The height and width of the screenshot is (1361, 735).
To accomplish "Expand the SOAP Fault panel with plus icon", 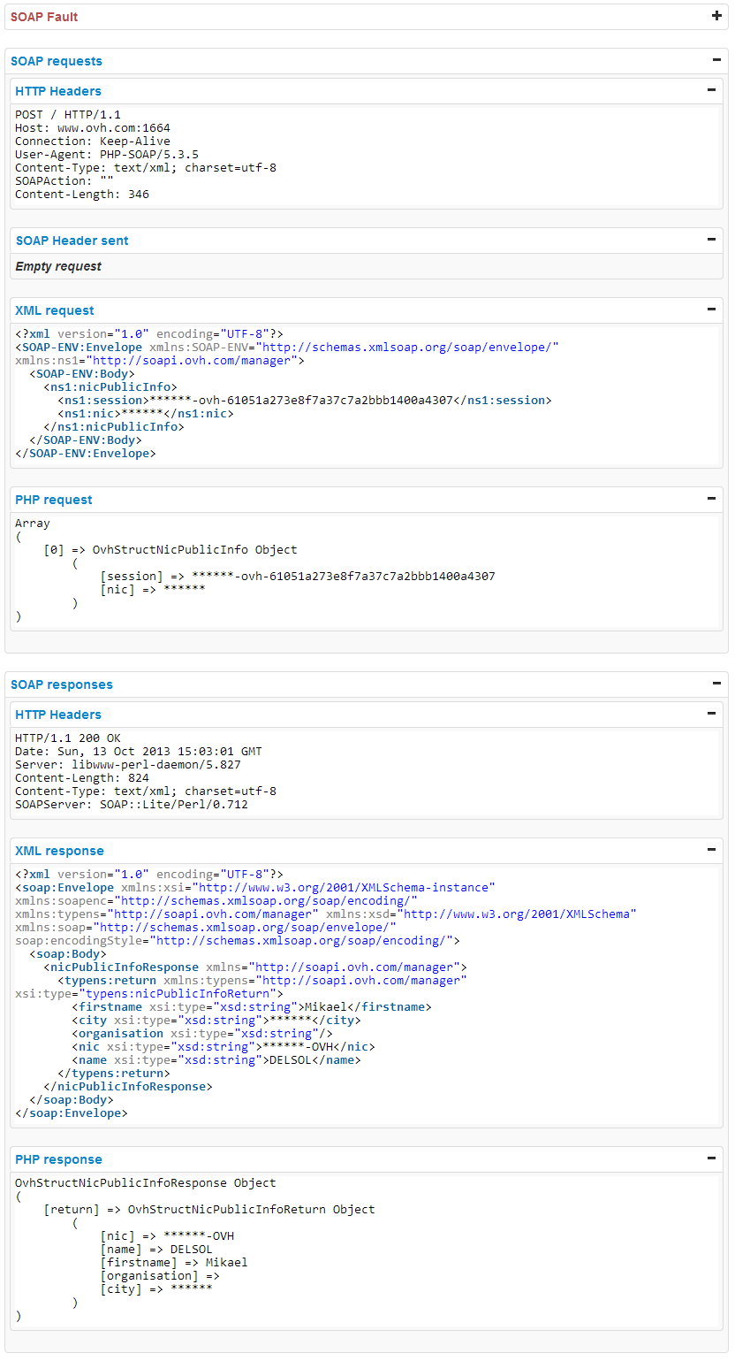I will (x=716, y=16).
